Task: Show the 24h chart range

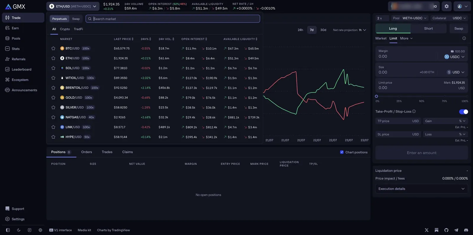Action: pyautogui.click(x=300, y=30)
